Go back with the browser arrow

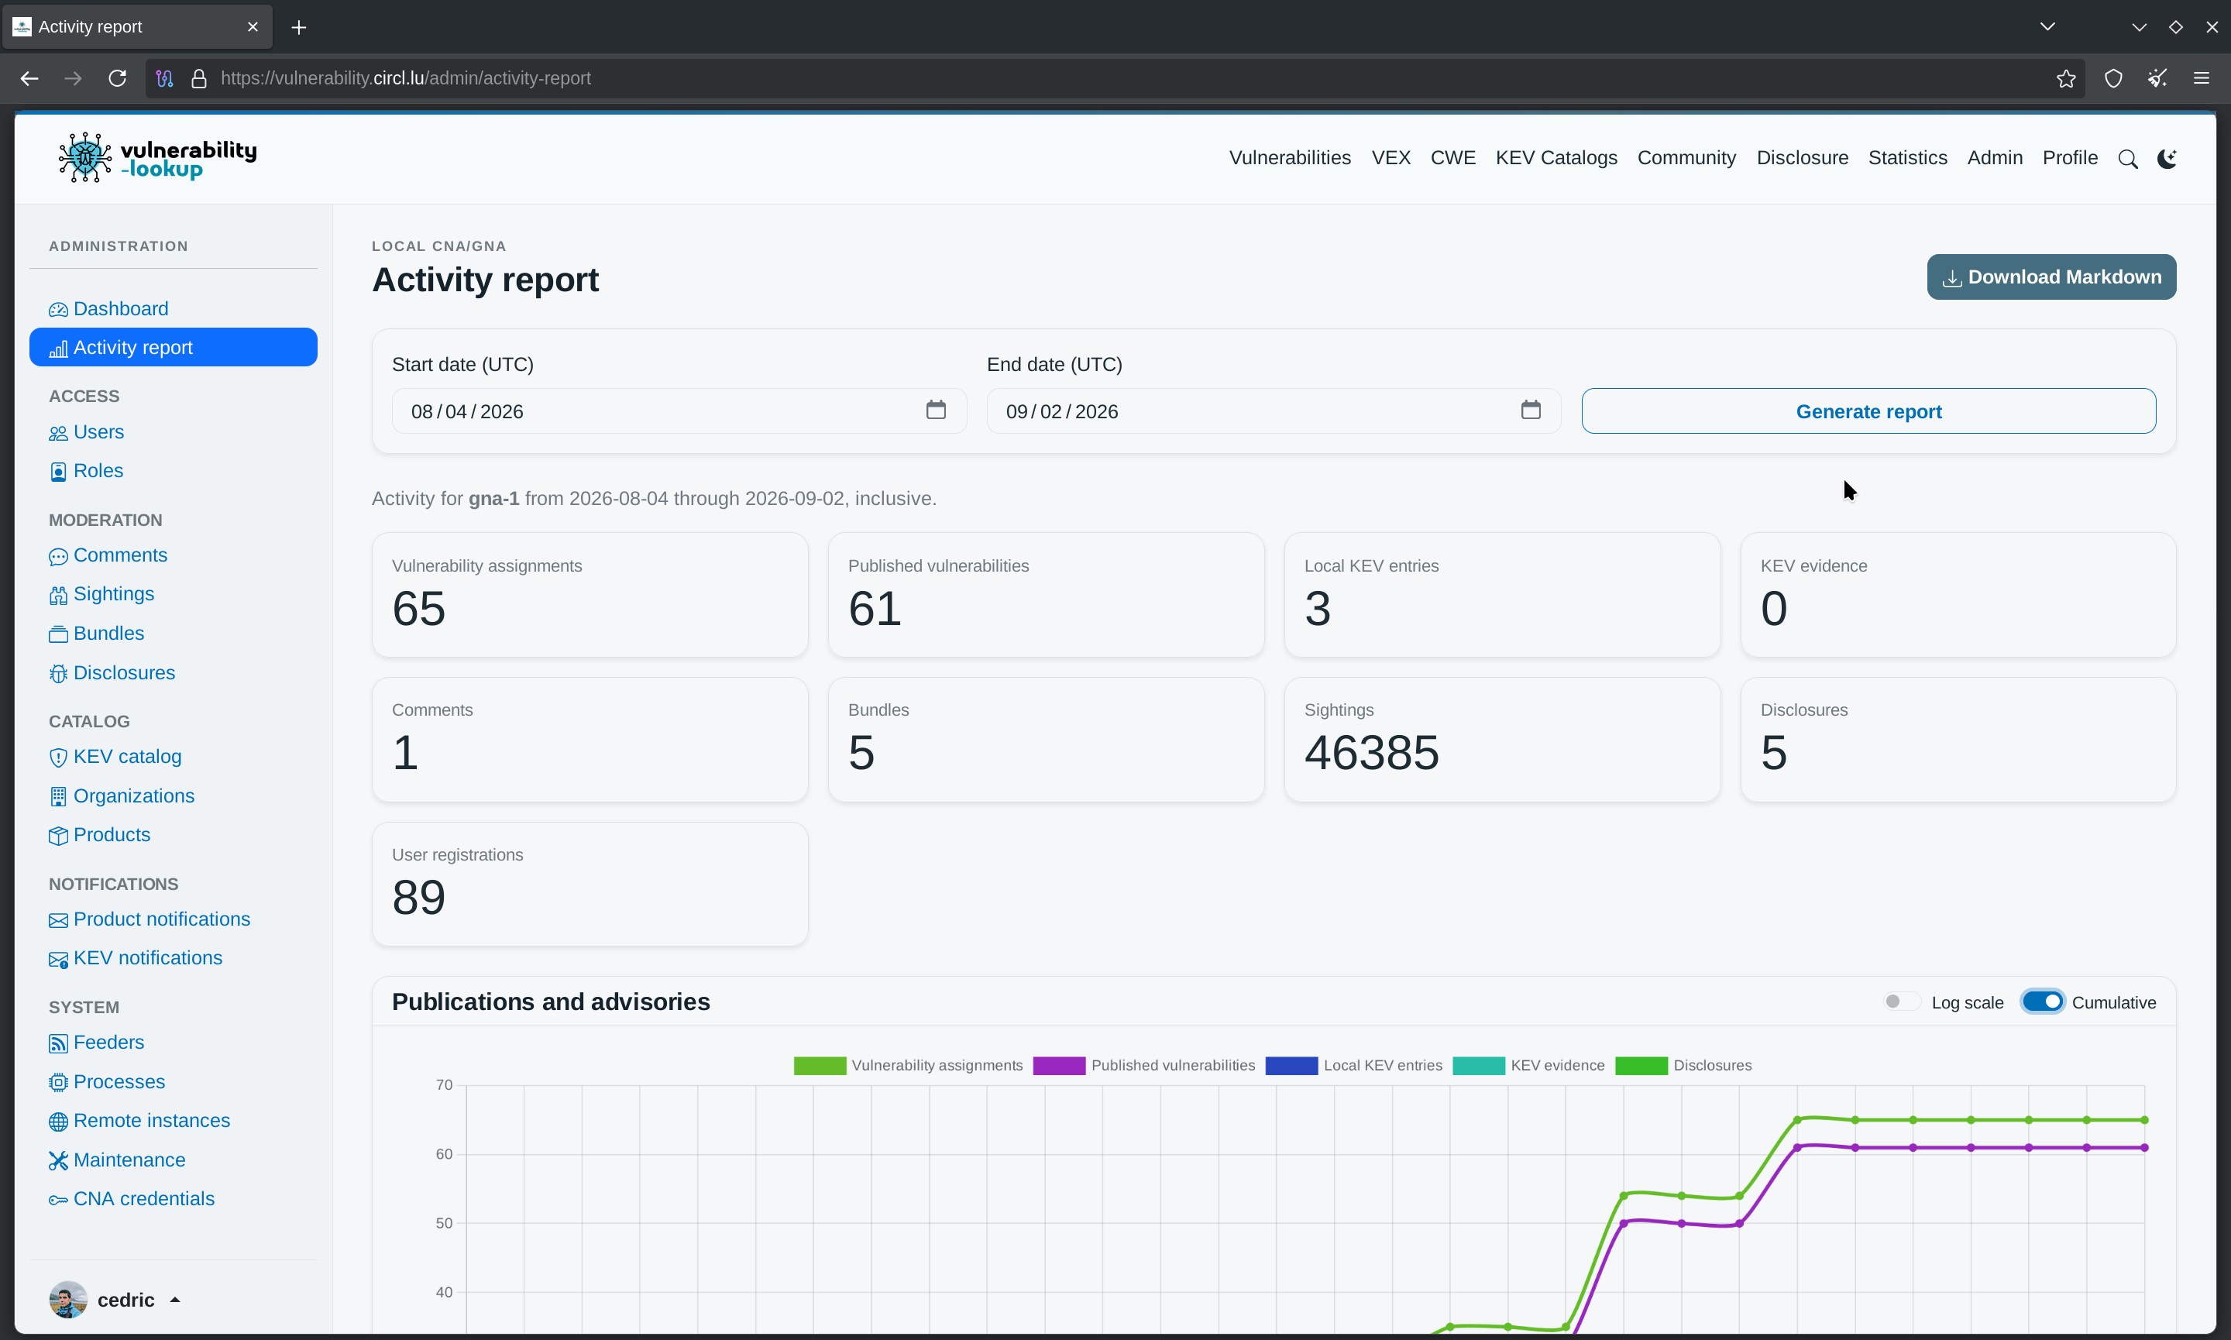pyautogui.click(x=29, y=78)
